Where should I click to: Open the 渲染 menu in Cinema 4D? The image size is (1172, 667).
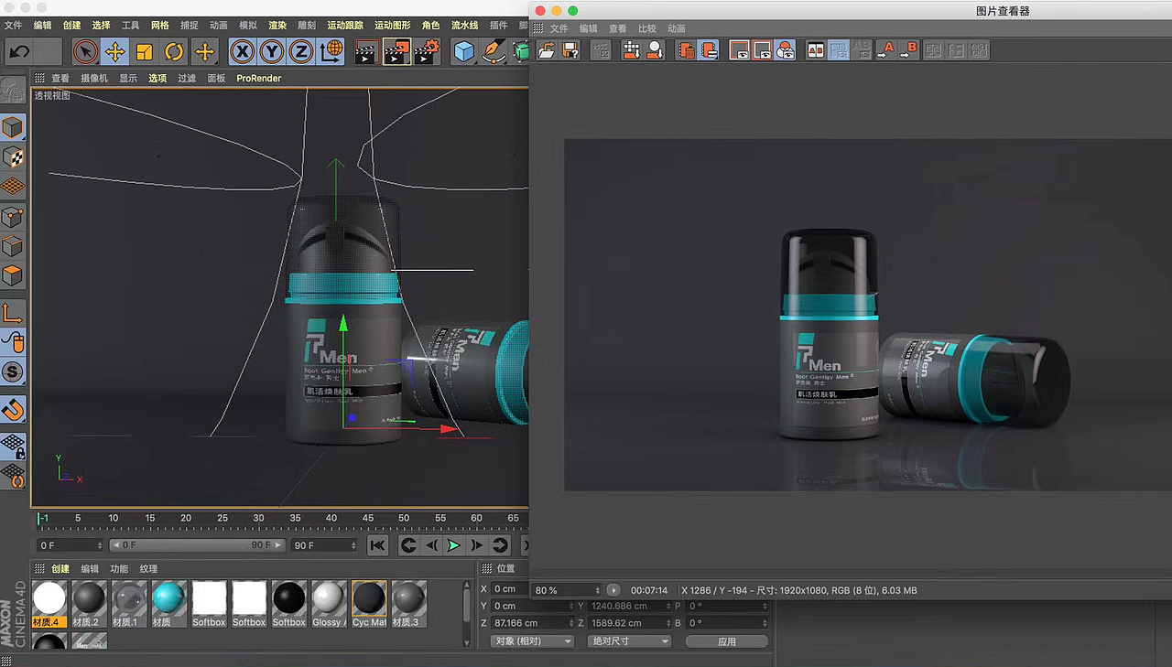[277, 26]
